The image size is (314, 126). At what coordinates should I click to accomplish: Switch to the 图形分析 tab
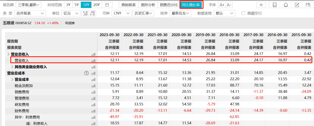click(x=148, y=5)
